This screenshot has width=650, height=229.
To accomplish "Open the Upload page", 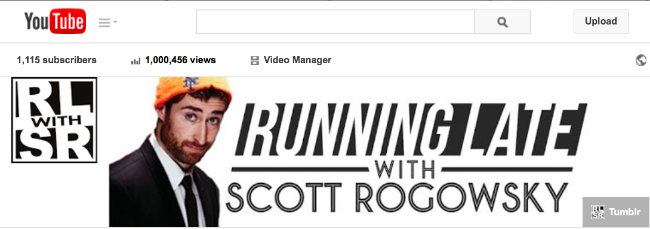I will (601, 21).
